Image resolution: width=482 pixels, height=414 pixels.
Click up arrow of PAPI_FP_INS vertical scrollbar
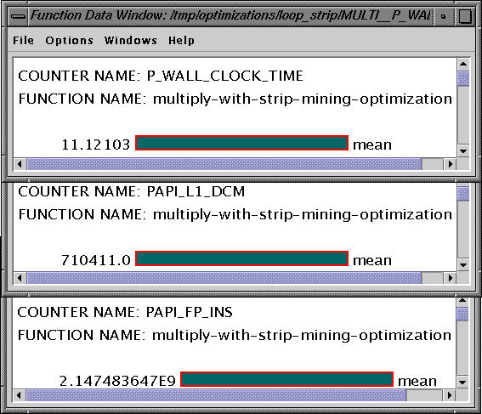[462, 301]
